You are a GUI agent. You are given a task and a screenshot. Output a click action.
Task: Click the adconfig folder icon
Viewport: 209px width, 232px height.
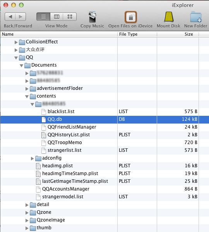[38, 158]
